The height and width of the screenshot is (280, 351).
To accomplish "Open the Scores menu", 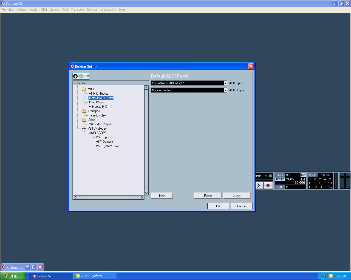I will [x=55, y=10].
